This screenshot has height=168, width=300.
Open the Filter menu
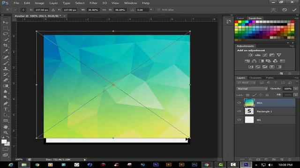click(x=94, y=3)
